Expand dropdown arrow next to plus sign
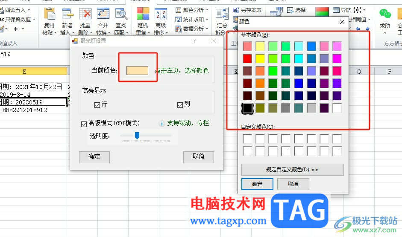This screenshot has height=237, width=402. coord(23,29)
